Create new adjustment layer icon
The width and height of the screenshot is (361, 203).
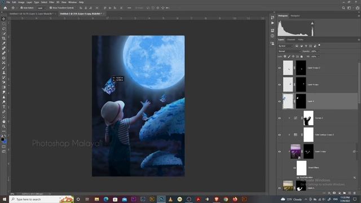(340, 193)
